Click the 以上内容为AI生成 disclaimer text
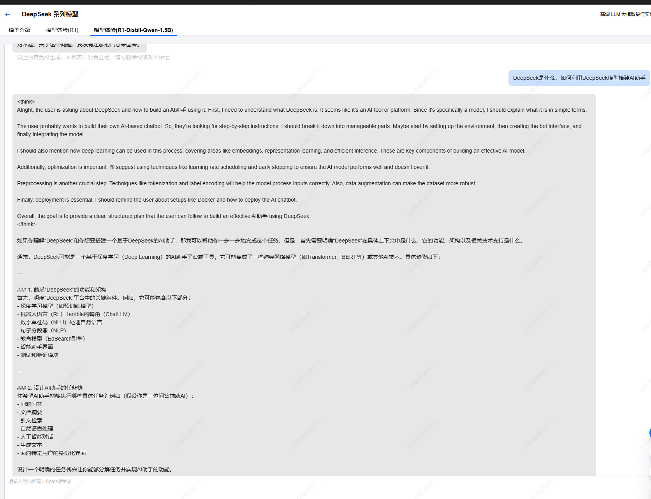 pos(93,57)
